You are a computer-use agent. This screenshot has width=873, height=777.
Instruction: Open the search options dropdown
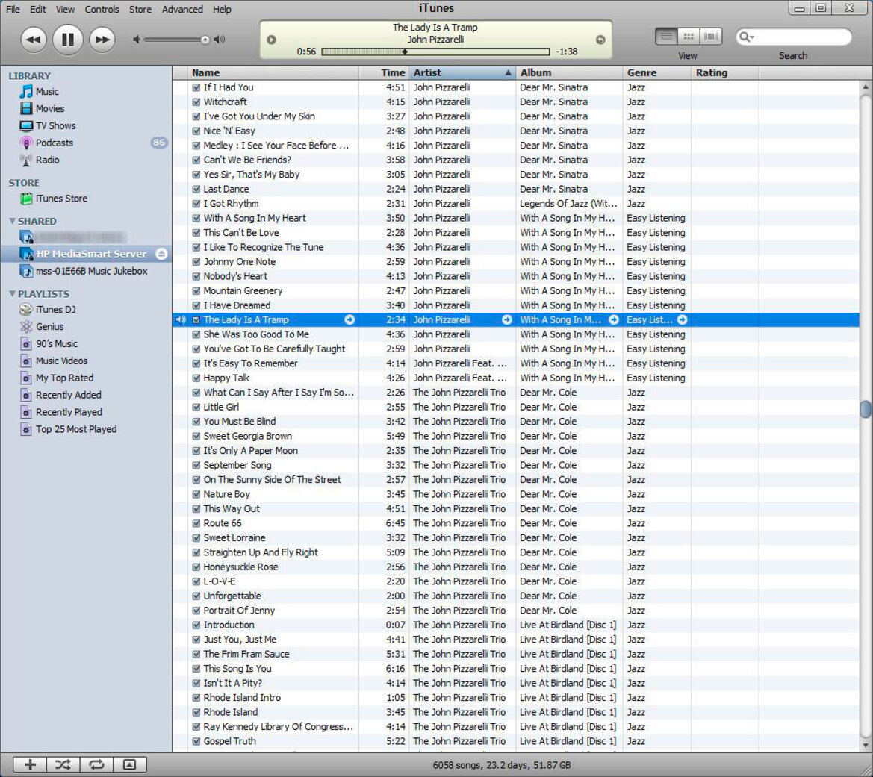pyautogui.click(x=746, y=37)
